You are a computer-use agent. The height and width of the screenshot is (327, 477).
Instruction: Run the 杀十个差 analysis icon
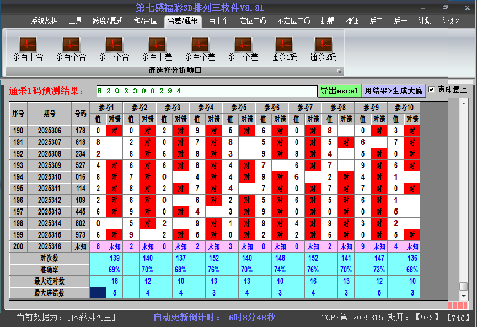point(243,44)
